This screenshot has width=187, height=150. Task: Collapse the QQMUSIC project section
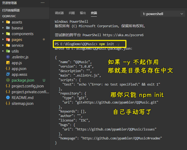[x=25, y=16]
